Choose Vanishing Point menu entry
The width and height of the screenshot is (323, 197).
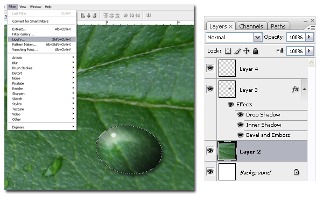(x=42, y=50)
